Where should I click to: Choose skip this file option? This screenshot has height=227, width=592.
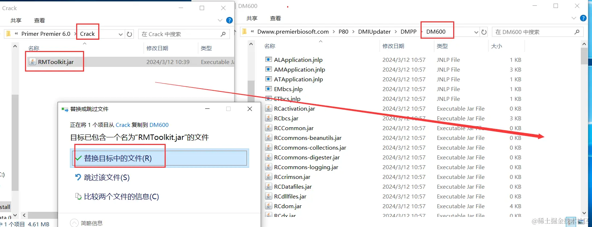tap(102, 177)
